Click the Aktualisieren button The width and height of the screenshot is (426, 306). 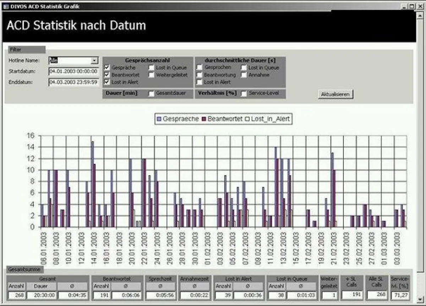[x=336, y=95]
